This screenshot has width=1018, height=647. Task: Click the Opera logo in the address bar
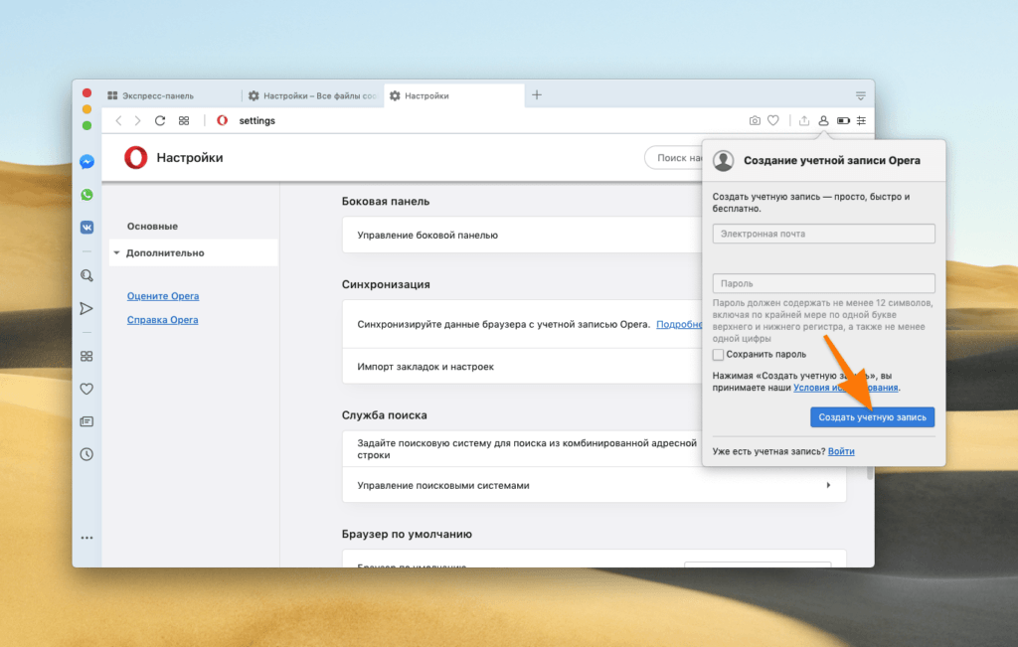pos(222,120)
